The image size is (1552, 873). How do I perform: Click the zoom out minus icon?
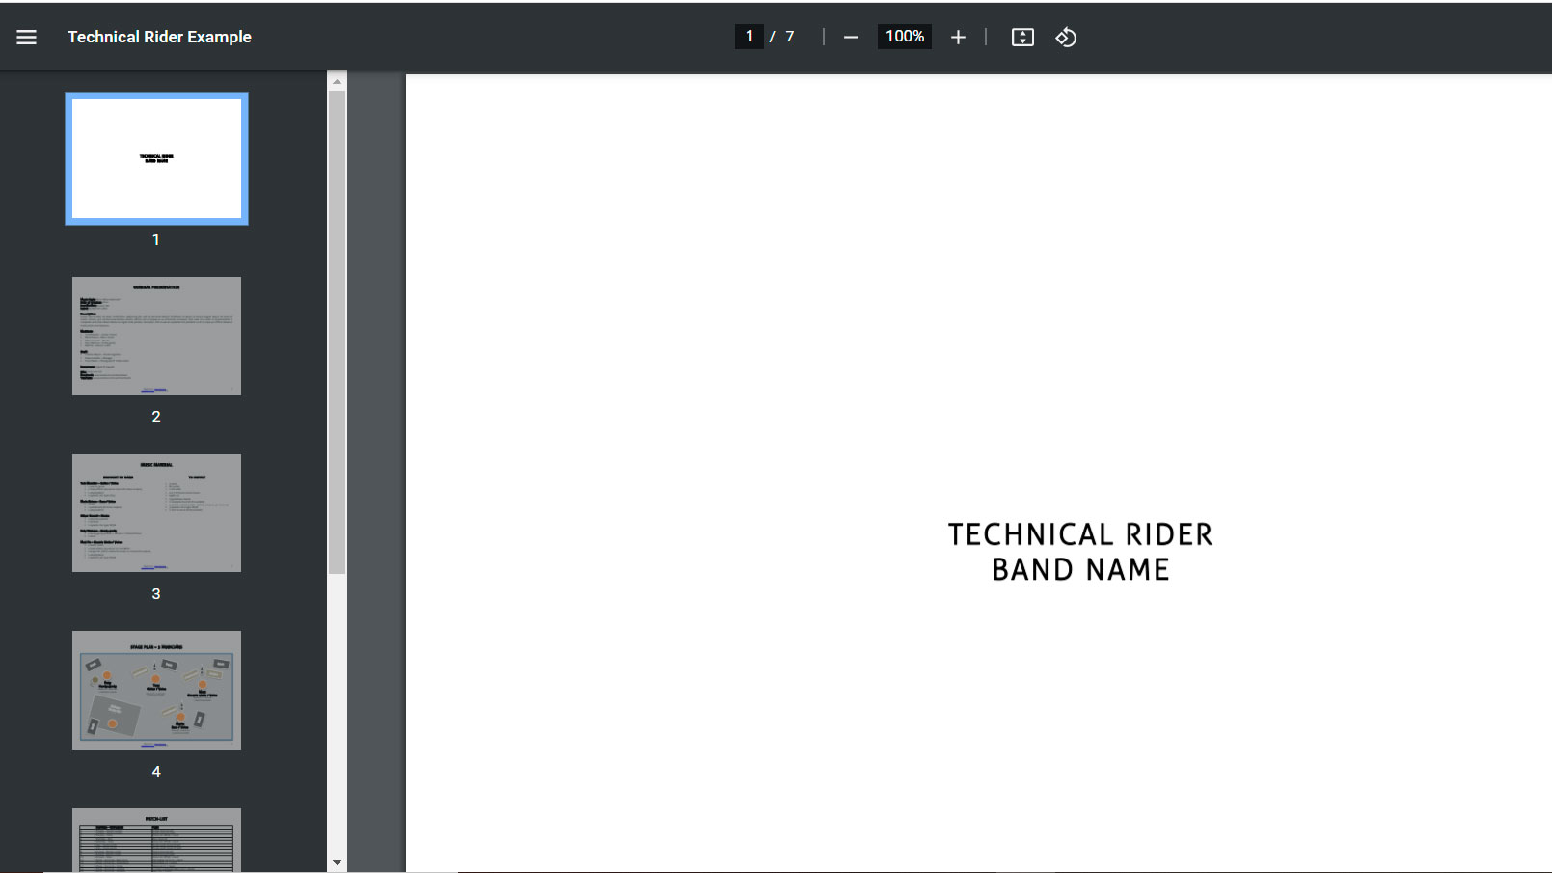[x=851, y=37]
